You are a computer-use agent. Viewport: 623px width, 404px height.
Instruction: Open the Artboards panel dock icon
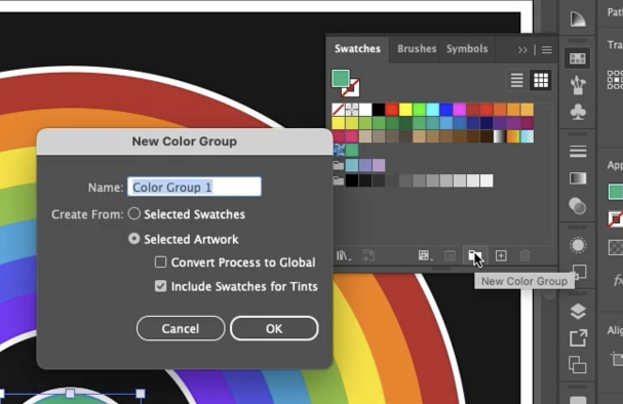tap(578, 365)
